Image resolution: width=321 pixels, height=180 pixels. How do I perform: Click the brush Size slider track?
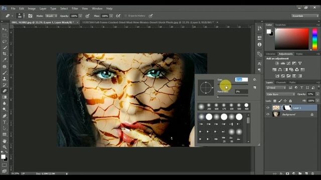pyautogui.click(x=233, y=84)
